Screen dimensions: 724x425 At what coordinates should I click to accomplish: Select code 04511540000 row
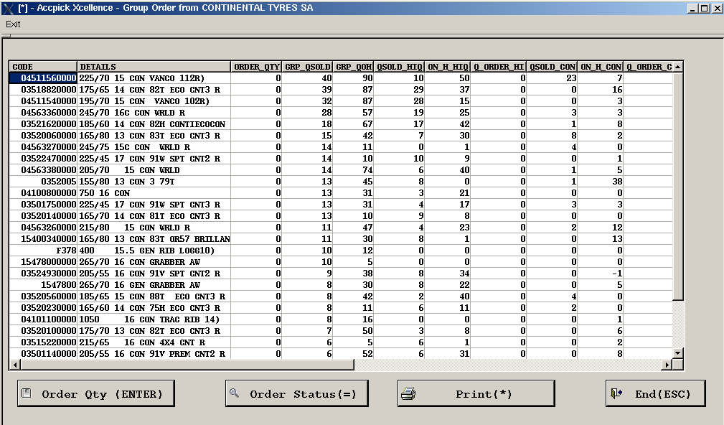point(341,101)
